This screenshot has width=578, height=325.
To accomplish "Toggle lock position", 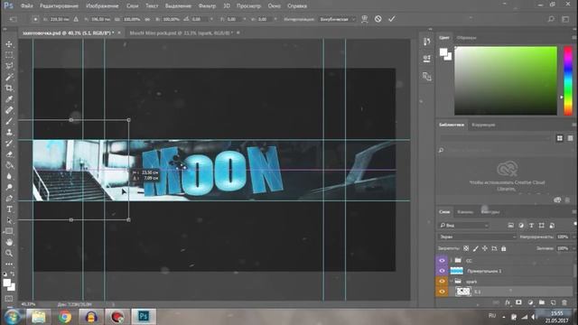I will pos(485,248).
